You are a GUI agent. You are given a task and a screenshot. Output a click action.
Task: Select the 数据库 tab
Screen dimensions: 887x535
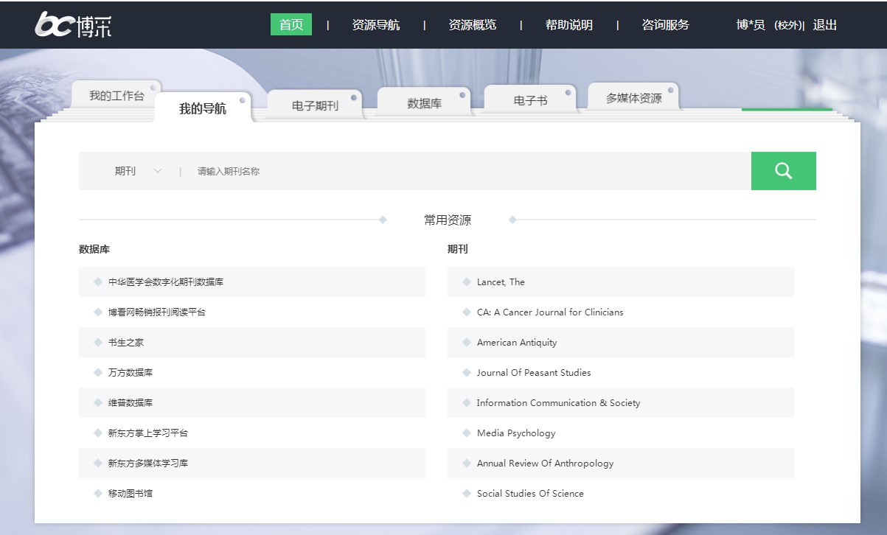[424, 104]
